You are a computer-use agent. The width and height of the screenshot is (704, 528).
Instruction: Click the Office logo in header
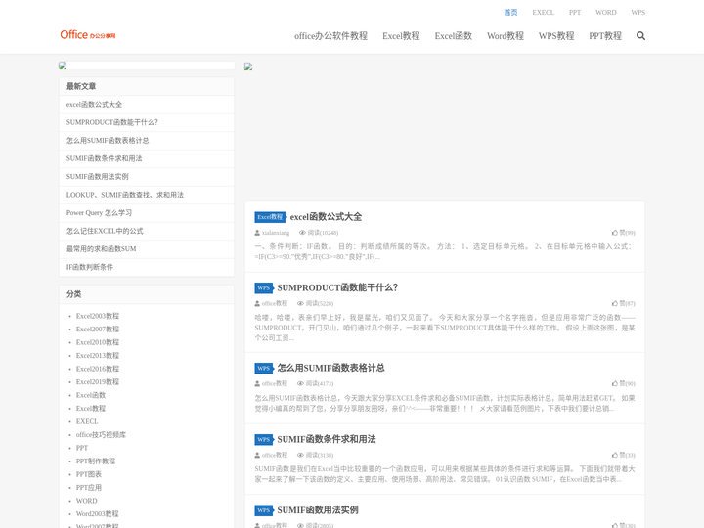pyautogui.click(x=88, y=35)
